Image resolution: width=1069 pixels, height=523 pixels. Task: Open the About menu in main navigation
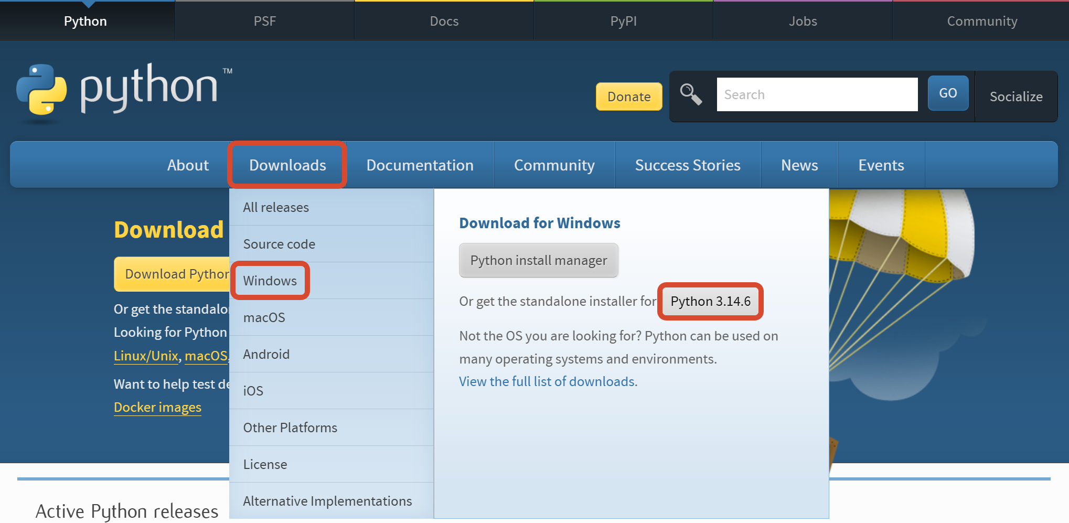[x=188, y=165]
